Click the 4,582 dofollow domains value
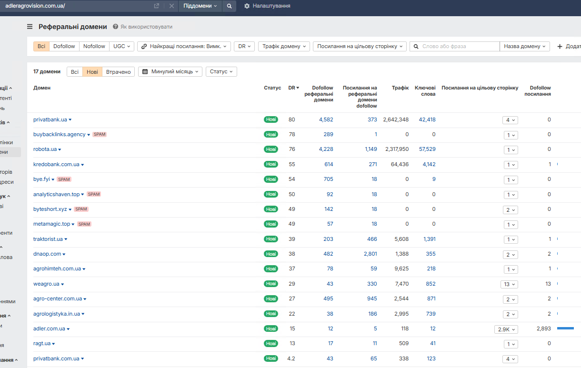Screen dimensions: 581x368 coord(326,119)
